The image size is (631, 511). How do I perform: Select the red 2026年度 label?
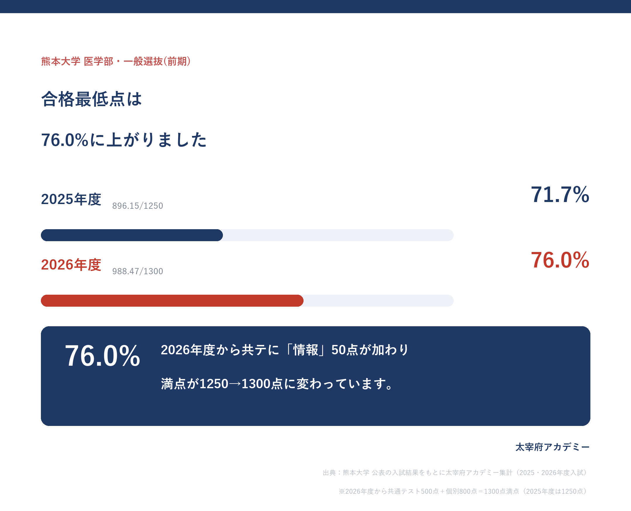click(71, 265)
